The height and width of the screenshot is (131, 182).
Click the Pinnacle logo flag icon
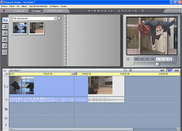(x=4, y=11)
